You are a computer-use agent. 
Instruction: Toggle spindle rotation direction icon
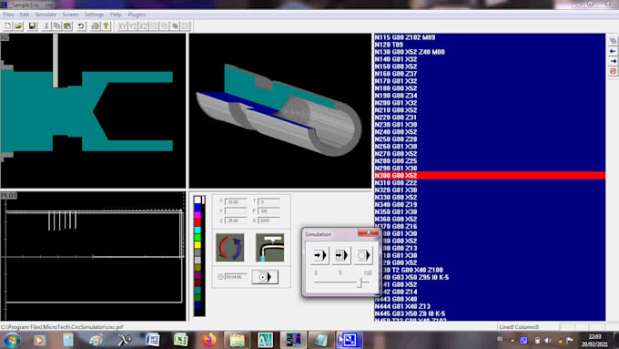pos(229,248)
